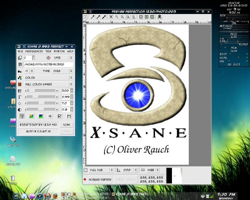
Task: Click the gamma 0.99 value stepper
Action: click(71, 97)
